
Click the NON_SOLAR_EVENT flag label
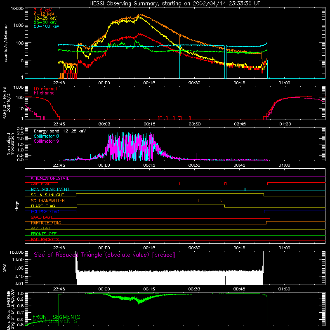[x=50, y=189]
